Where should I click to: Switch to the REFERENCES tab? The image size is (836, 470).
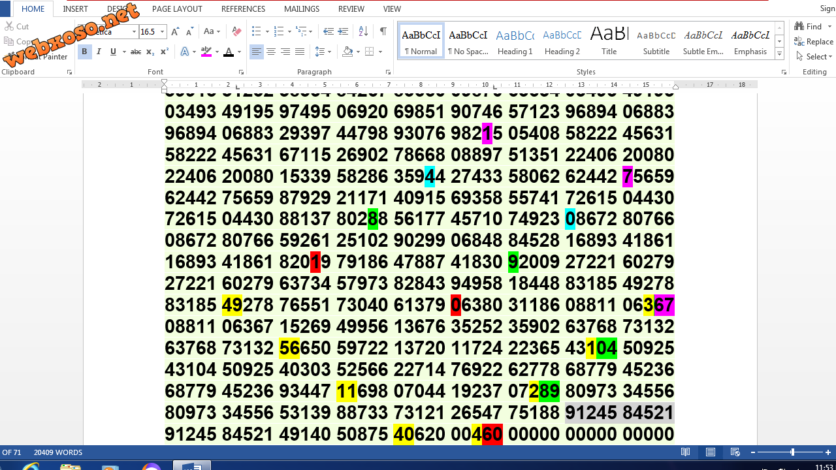coord(243,9)
